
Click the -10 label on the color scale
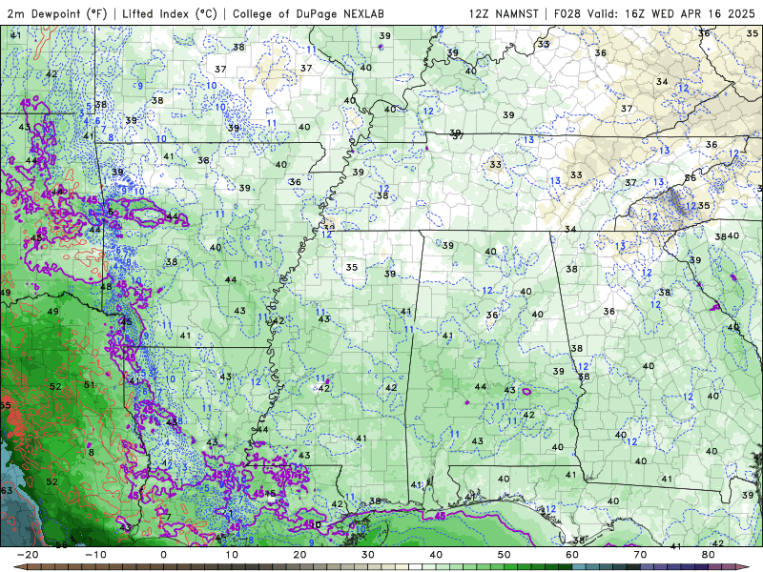pos(96,555)
